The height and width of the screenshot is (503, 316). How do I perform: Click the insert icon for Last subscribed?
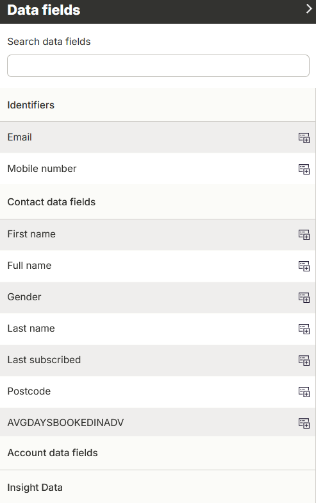(x=304, y=361)
